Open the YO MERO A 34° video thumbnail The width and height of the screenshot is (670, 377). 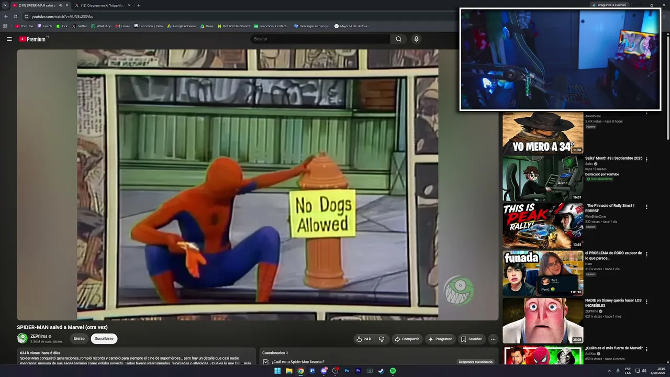tap(543, 133)
